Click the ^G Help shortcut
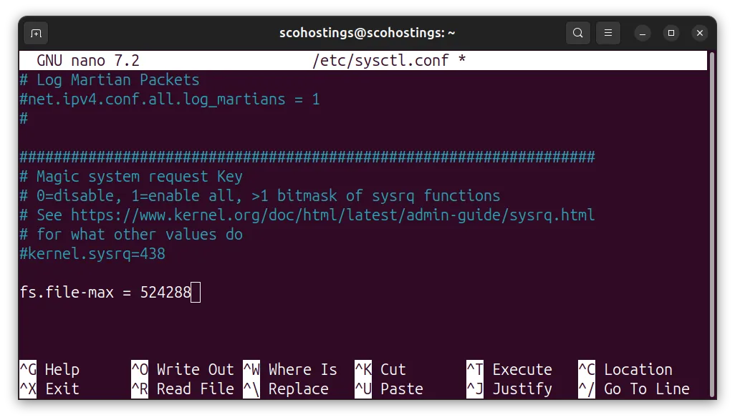This screenshot has height=420, width=735. (x=49, y=369)
